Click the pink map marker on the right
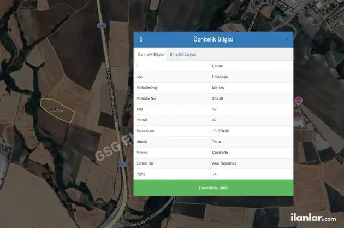 tap(298, 101)
